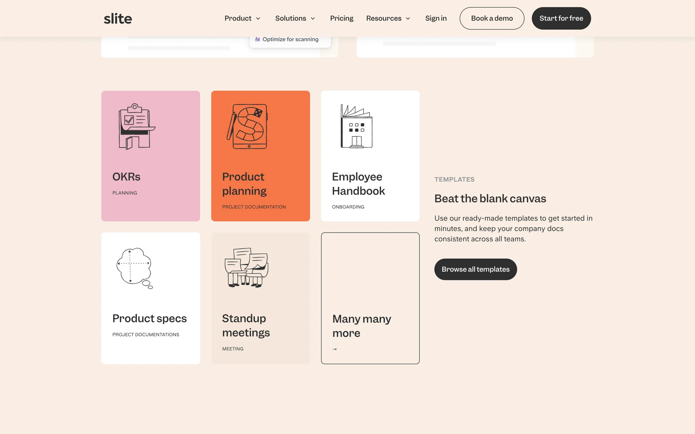
Task: Open the Standup meetings template title
Action: pos(246,325)
